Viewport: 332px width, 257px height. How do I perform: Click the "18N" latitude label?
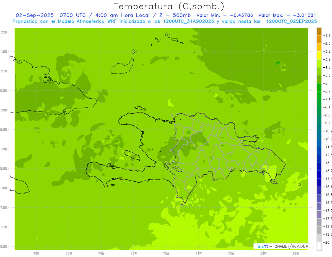pyautogui.click(x=4, y=188)
